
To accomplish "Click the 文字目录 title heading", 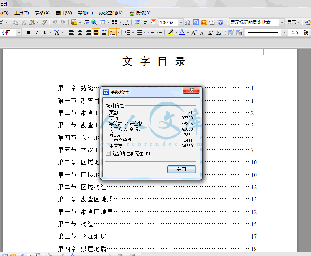I will tap(154, 61).
